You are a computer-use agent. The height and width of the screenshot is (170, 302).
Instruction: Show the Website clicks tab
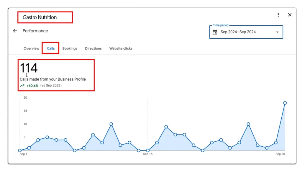tap(121, 48)
